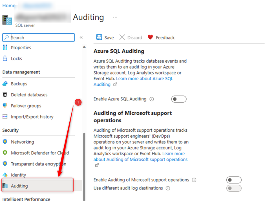Click the Save floppy disk icon
Screen dimensions: 265x201
(99, 37)
